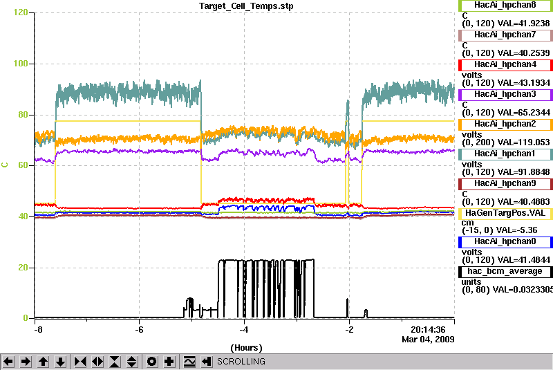Click the value VAL=40.4883 under hpchan9
The height and width of the screenshot is (370, 553).
click(x=523, y=202)
